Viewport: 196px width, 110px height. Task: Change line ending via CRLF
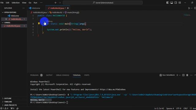pyautogui.click(x=186, y=108)
